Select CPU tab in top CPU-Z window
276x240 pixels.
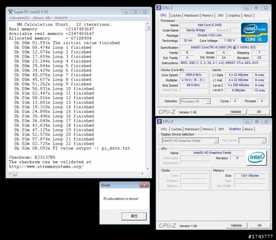coord(163,16)
